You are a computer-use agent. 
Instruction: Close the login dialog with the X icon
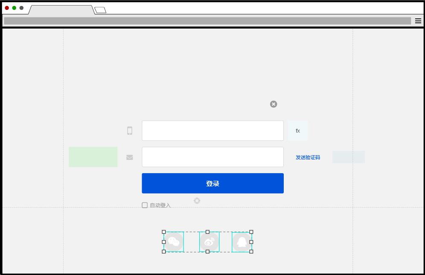[274, 104]
